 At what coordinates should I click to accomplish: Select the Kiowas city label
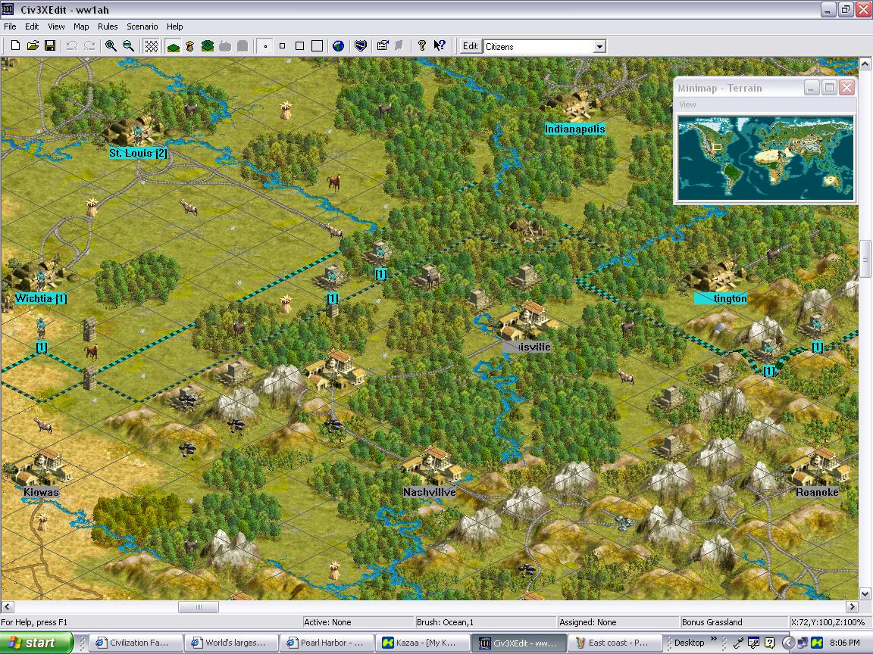(x=41, y=492)
